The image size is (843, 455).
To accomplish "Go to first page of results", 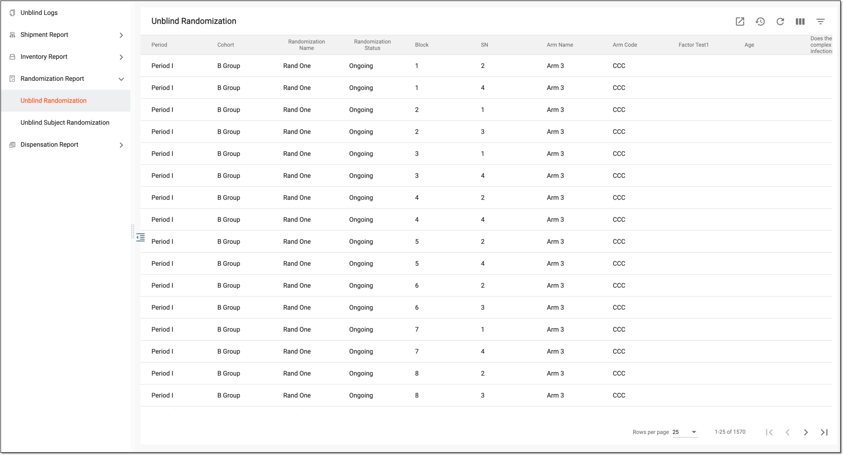I will tap(769, 432).
